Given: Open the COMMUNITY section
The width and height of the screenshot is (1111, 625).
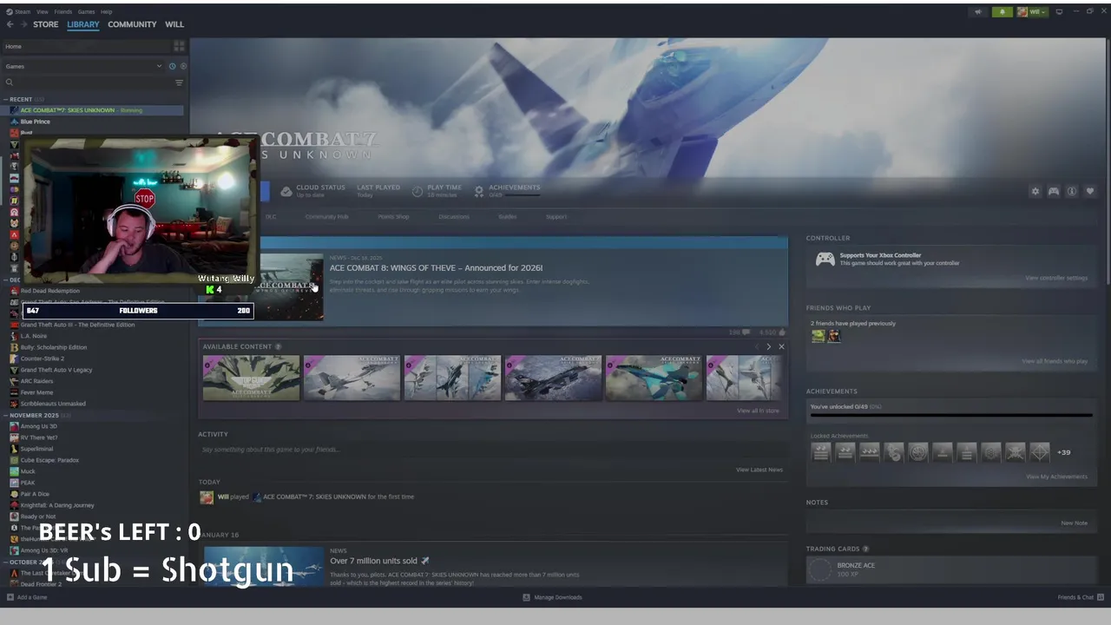Looking at the screenshot, I should tap(132, 24).
